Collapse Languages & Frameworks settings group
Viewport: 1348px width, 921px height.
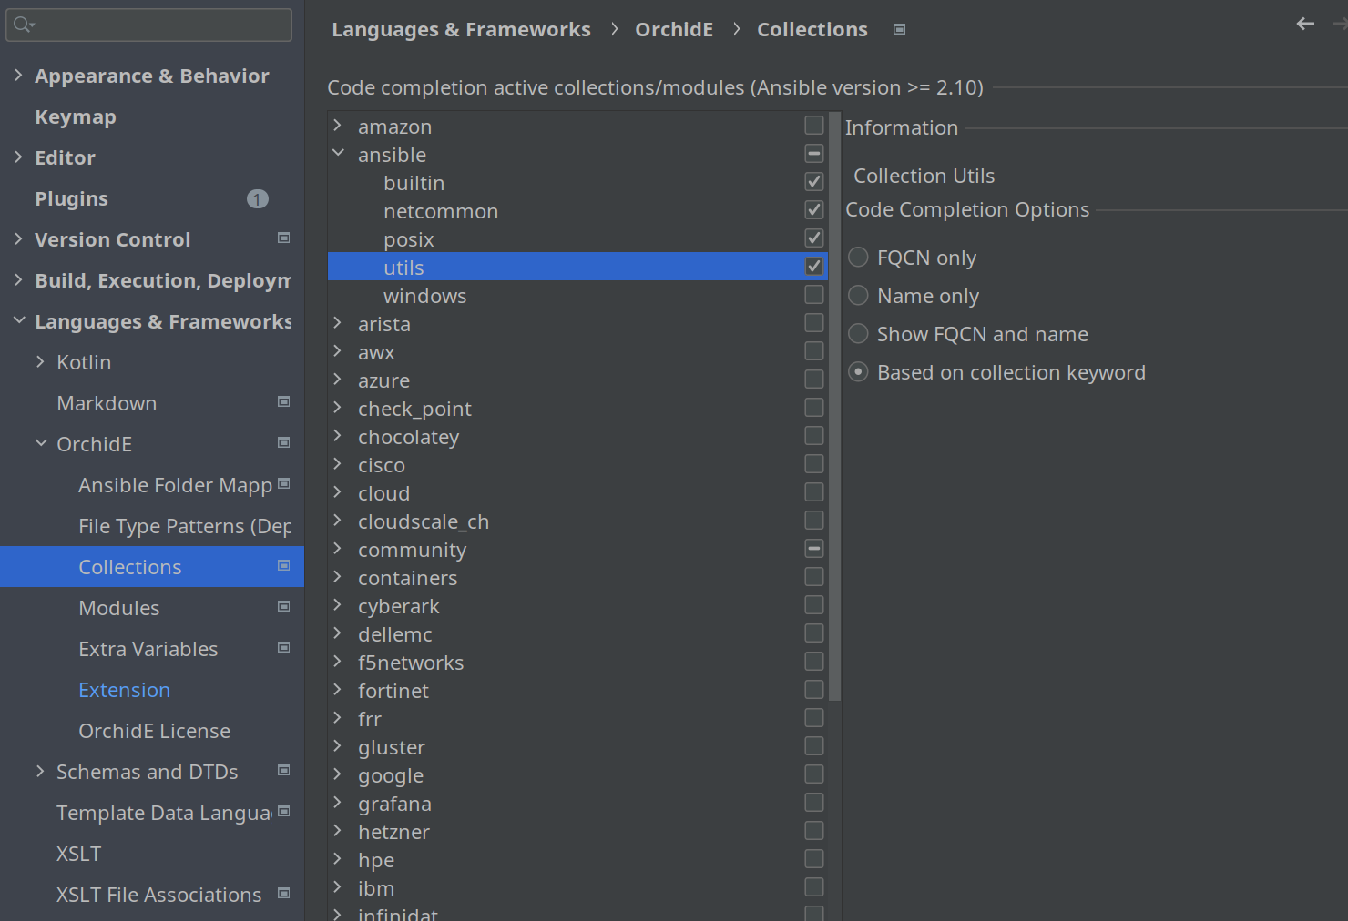click(18, 320)
